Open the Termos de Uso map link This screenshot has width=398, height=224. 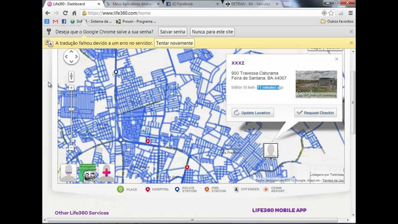pos(333,180)
